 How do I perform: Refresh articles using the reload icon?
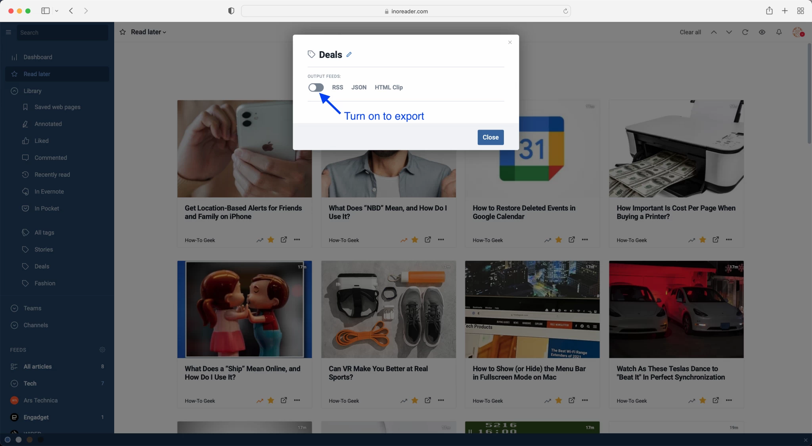tap(745, 32)
